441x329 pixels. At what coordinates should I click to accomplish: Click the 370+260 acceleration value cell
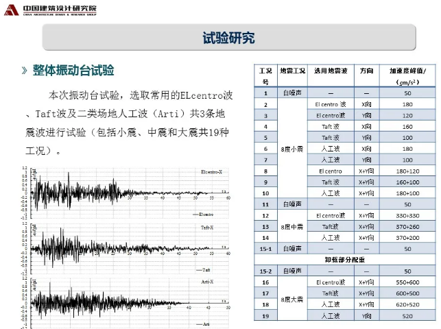coord(407,226)
